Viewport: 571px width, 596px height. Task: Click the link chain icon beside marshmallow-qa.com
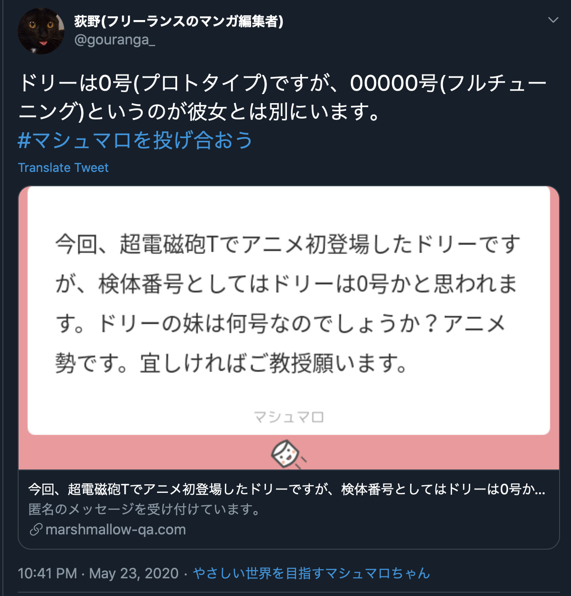point(36,529)
